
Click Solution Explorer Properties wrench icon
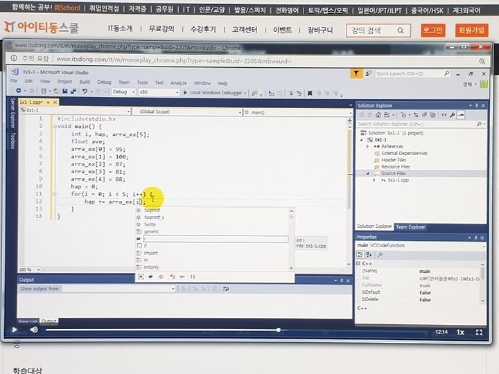[452, 115]
